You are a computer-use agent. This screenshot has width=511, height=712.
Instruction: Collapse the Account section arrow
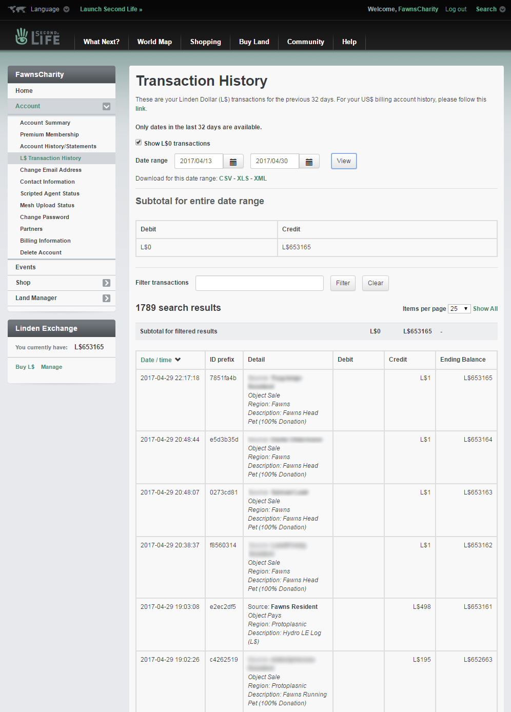pyautogui.click(x=106, y=107)
